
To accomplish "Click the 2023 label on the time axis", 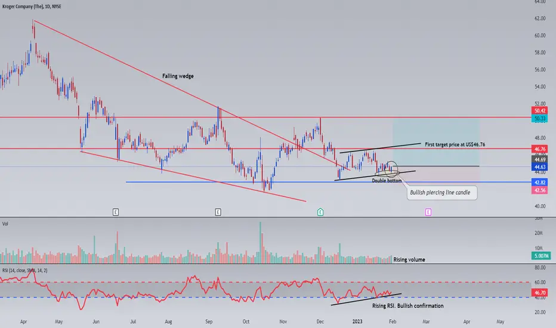I will [357, 321].
